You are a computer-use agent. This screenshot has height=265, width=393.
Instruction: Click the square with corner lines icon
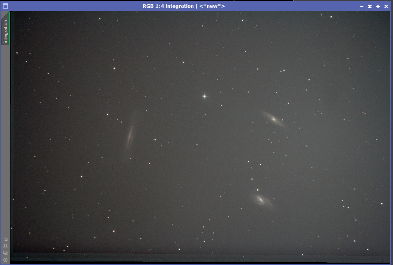(x=5, y=246)
